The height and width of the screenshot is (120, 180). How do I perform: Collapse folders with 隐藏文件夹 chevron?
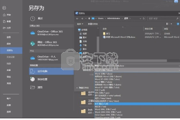(77, 88)
